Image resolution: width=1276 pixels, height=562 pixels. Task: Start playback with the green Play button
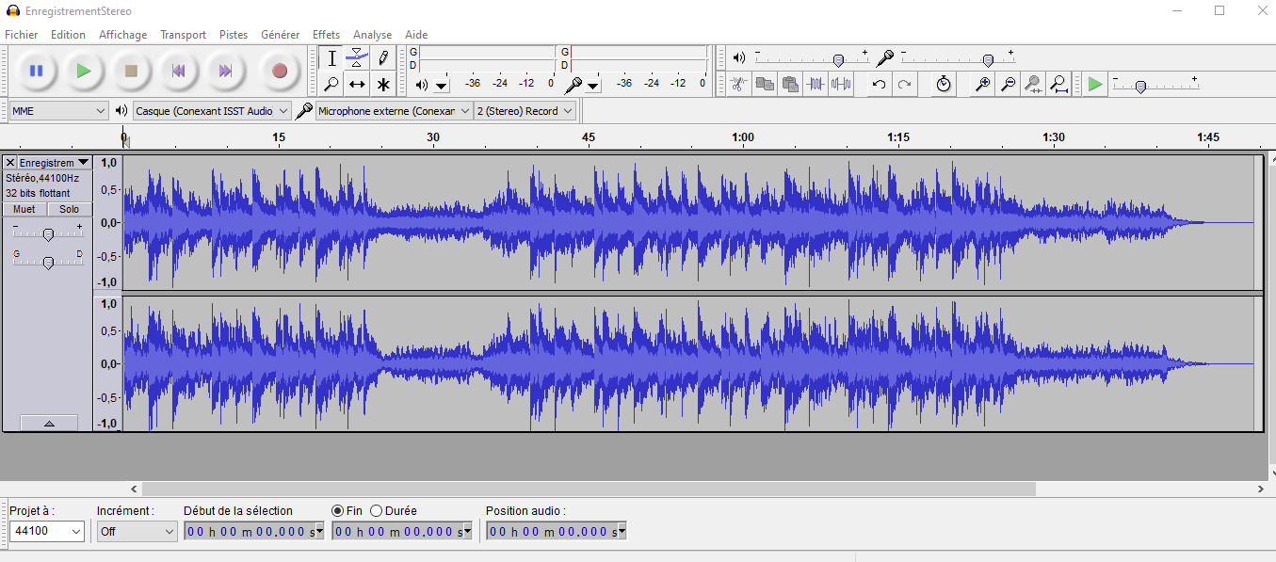84,71
